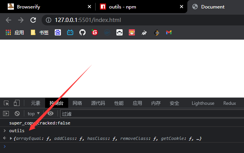The image size is (244, 153).
Task: Switch to the 控制台 Console tab
Action: [x=57, y=103]
